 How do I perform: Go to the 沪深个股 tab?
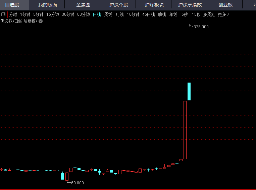coord(119,5)
